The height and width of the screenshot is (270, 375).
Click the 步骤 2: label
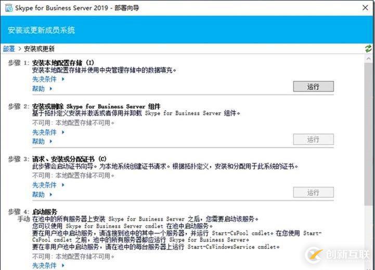coord(18,106)
